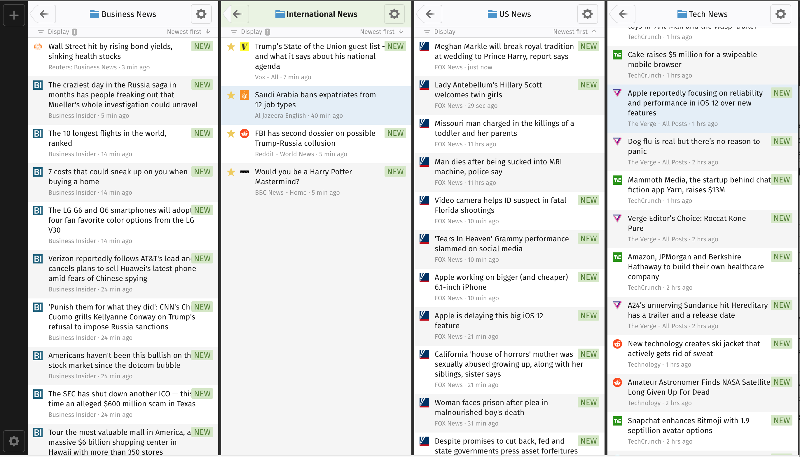Click International News folder icon
This screenshot has height=457, width=800.
(x=280, y=14)
